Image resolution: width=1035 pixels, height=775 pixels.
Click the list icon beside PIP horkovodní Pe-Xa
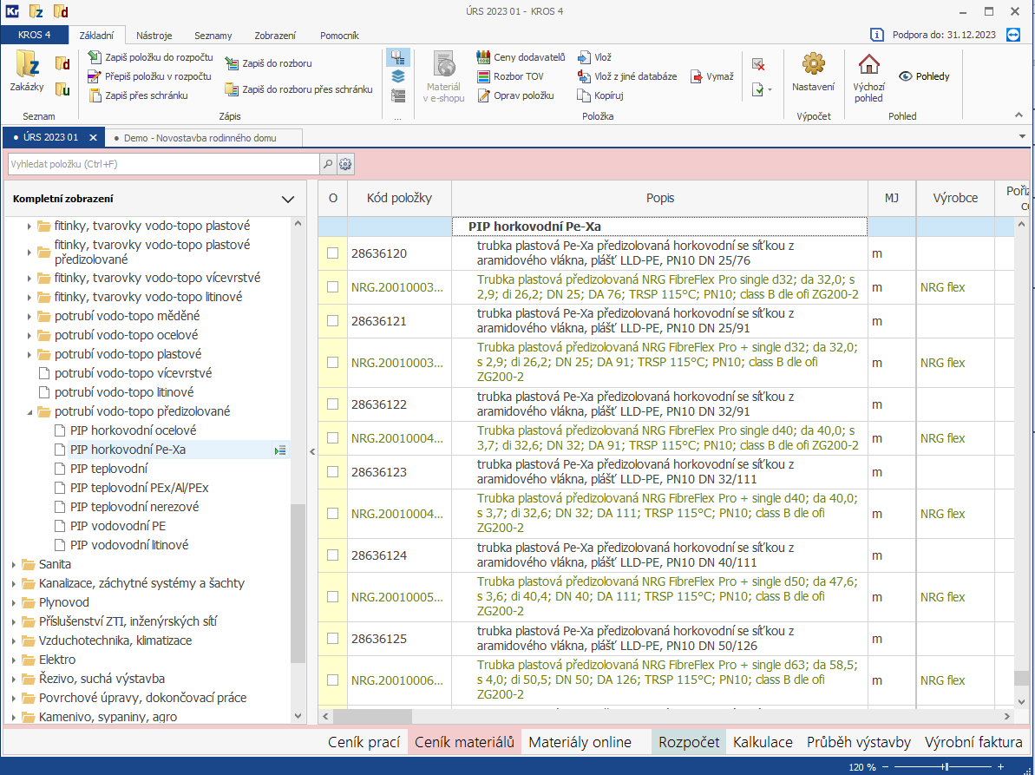tap(280, 450)
